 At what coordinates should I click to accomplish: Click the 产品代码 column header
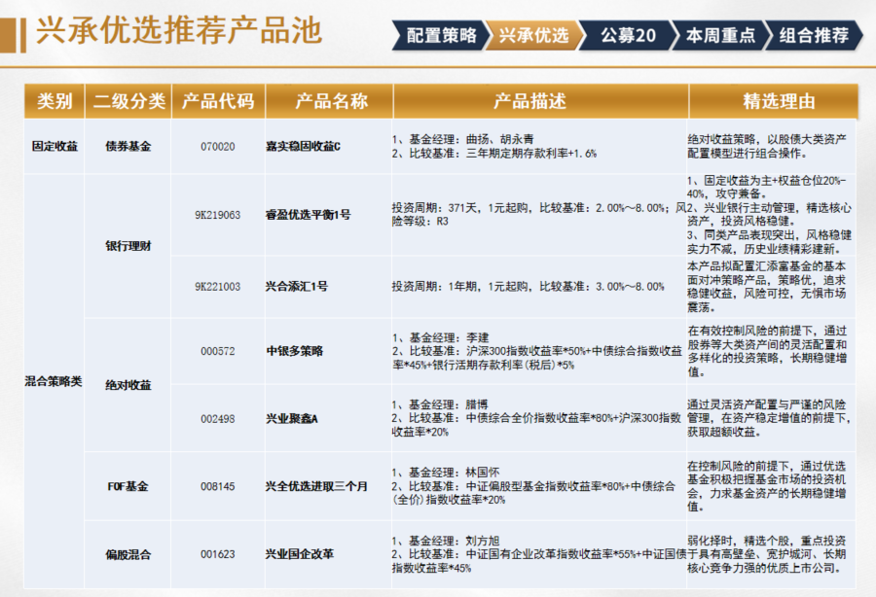[x=218, y=101]
